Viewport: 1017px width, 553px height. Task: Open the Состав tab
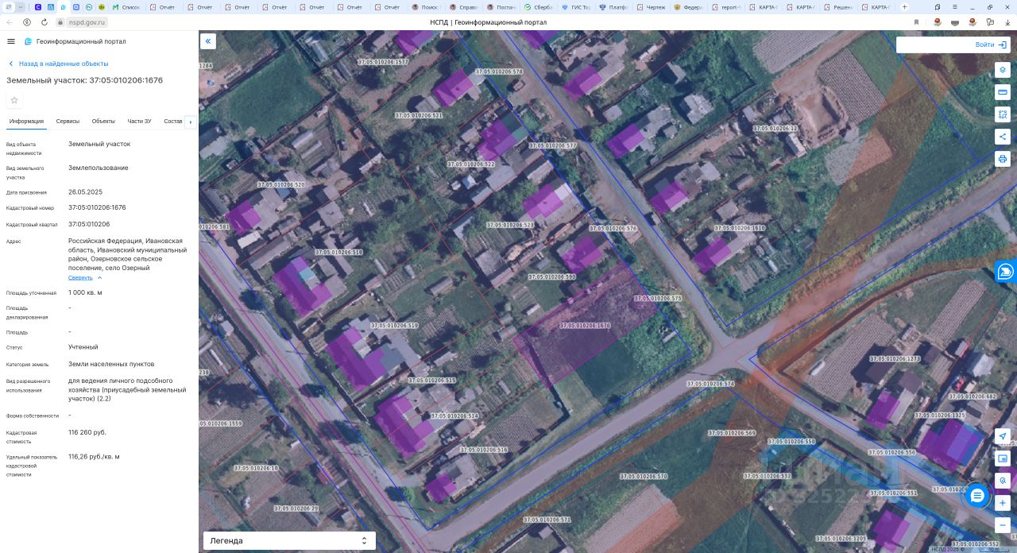[x=173, y=122]
